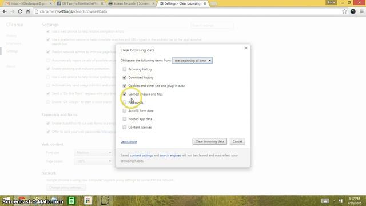Open the green calculator app in the taskbar
The width and height of the screenshot is (366, 206).
[x=71, y=201]
